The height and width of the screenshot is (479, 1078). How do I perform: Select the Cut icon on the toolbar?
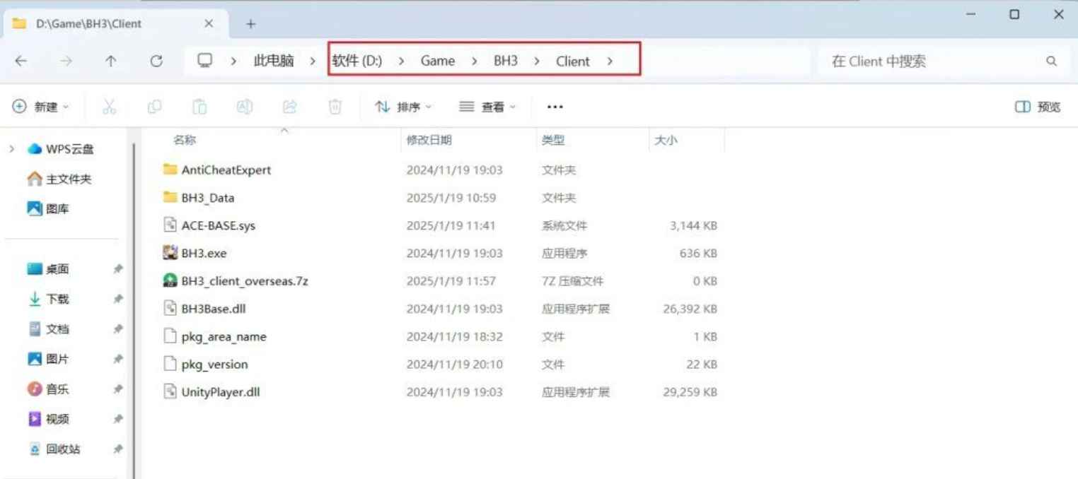(110, 106)
